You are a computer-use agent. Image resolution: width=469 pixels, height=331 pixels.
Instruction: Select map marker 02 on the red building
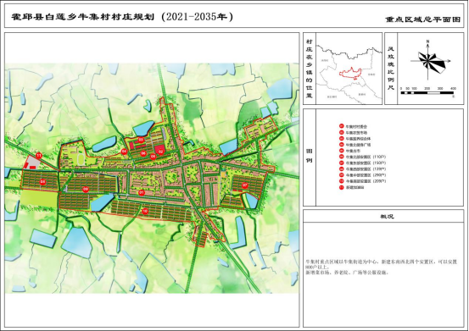160,152
